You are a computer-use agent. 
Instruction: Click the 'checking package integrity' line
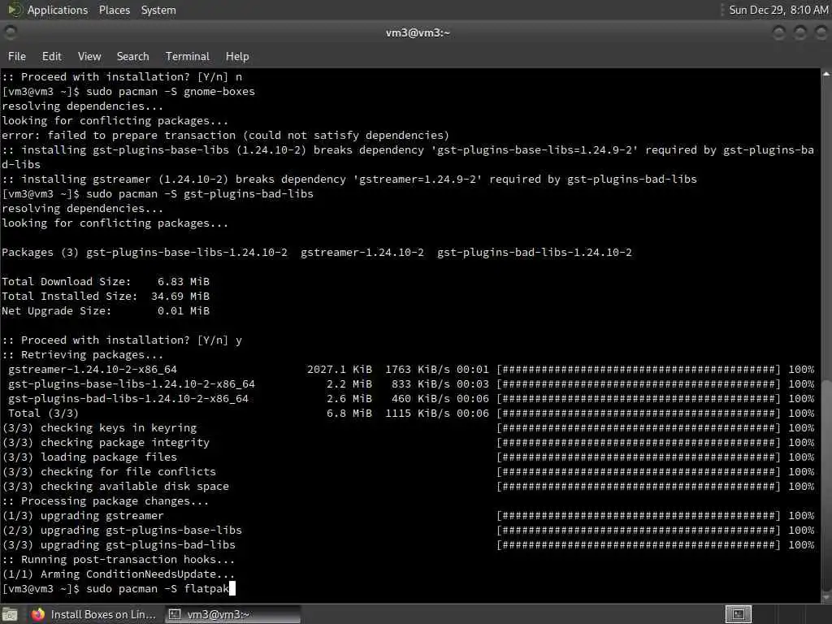point(408,442)
